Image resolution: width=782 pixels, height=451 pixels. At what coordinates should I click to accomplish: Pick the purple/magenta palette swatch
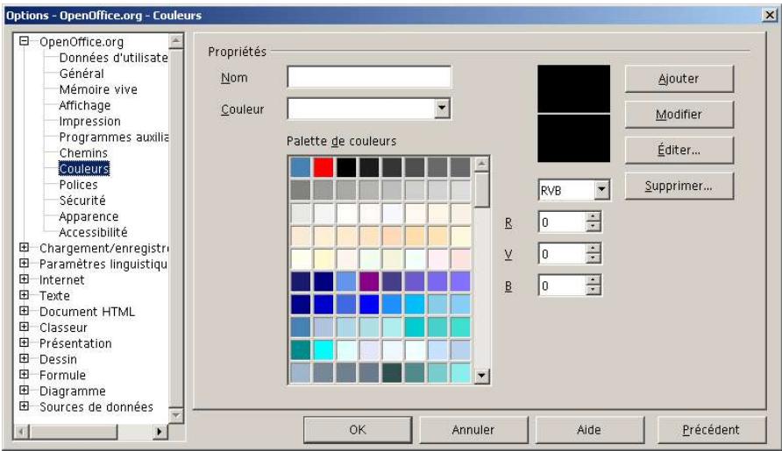369,282
